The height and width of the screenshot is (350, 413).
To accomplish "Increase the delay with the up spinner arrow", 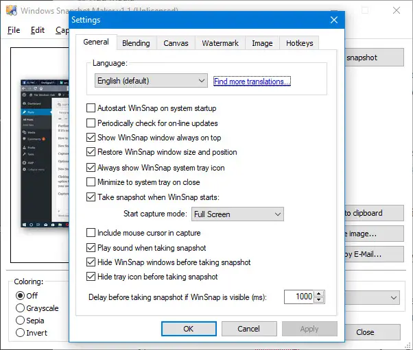I will [319, 294].
